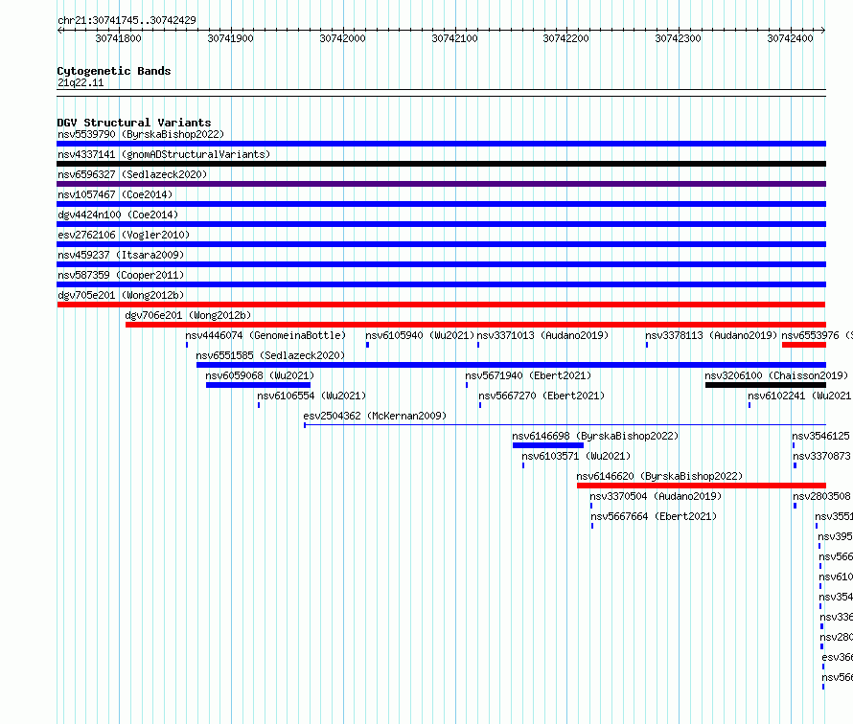
Task: Open nsv6103571 (Wu2021) label
Action: tap(576, 456)
